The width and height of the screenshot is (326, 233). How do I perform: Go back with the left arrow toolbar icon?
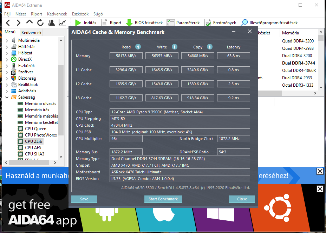[x=8, y=23]
